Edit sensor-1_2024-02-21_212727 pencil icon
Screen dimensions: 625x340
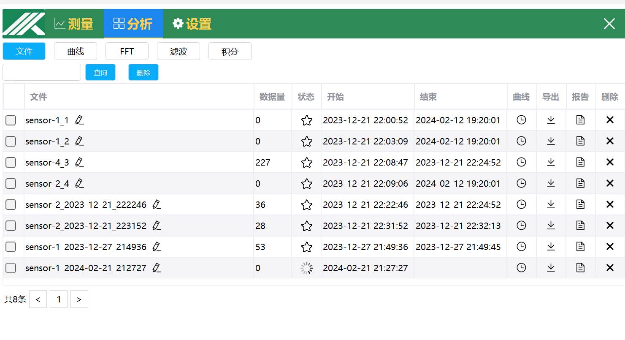point(157,268)
